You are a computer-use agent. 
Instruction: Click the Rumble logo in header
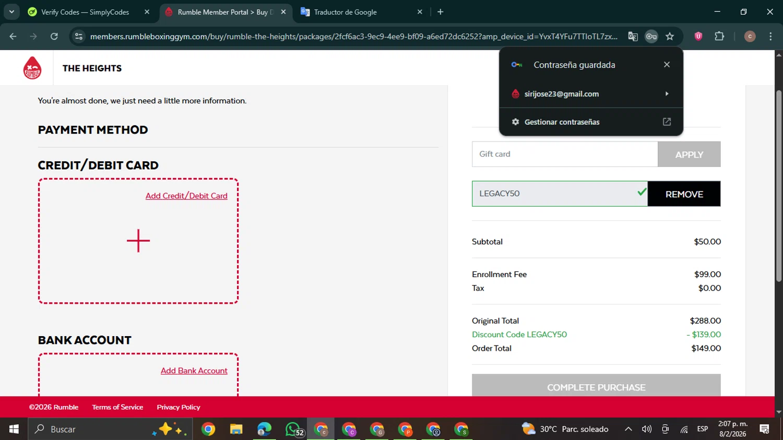point(32,68)
